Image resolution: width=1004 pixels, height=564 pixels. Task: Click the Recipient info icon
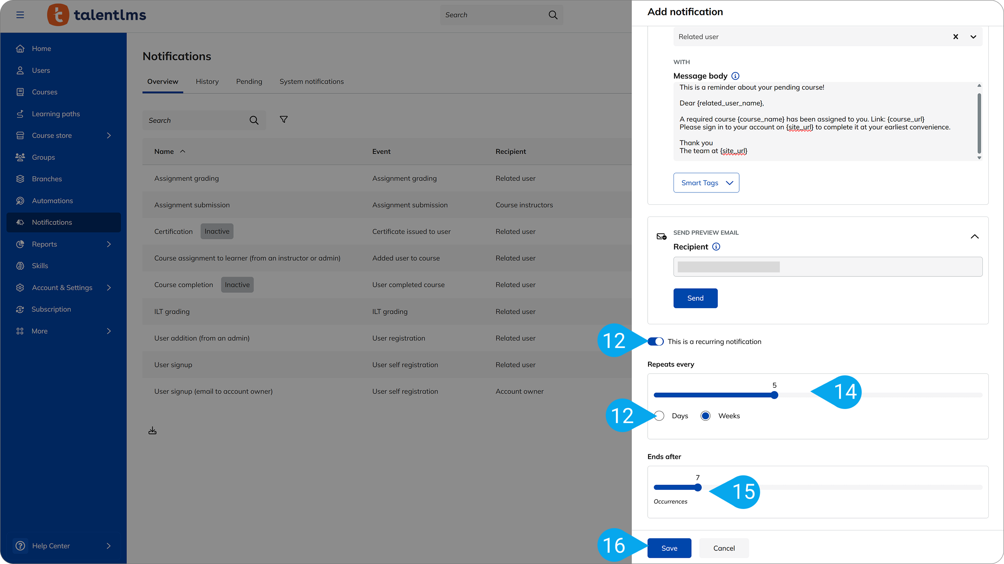716,247
